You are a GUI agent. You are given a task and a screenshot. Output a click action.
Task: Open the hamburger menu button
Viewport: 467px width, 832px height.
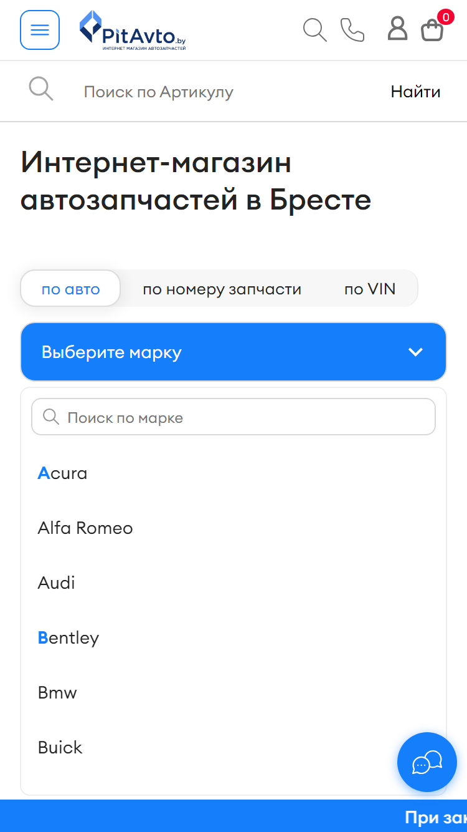click(40, 30)
